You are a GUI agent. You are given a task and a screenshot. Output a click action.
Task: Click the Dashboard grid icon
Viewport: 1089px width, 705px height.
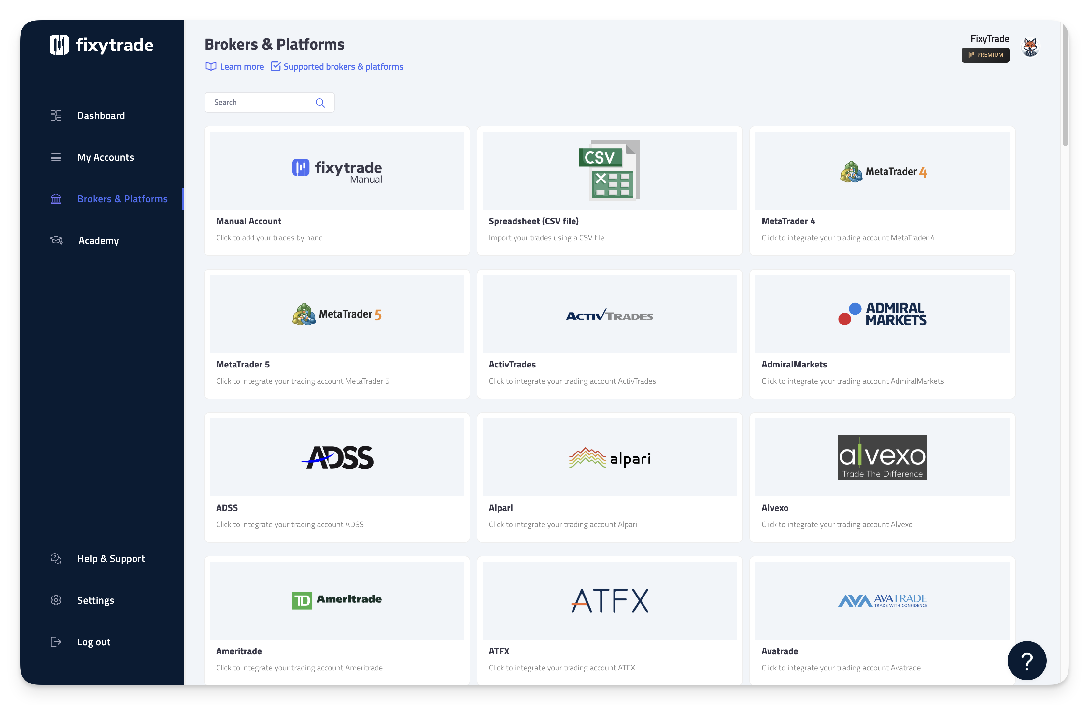tap(56, 115)
